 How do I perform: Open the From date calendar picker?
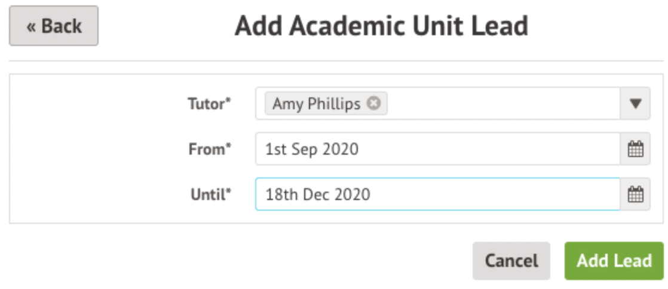635,149
